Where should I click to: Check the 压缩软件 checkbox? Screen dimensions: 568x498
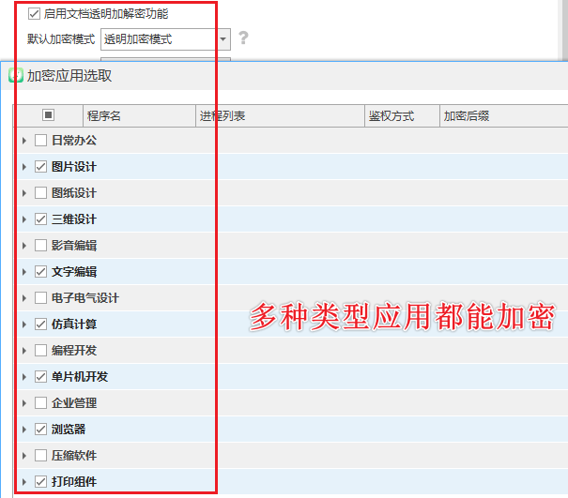[40, 456]
